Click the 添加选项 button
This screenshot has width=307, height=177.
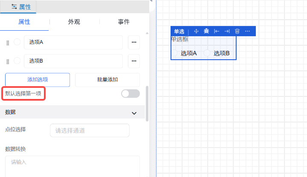point(38,80)
